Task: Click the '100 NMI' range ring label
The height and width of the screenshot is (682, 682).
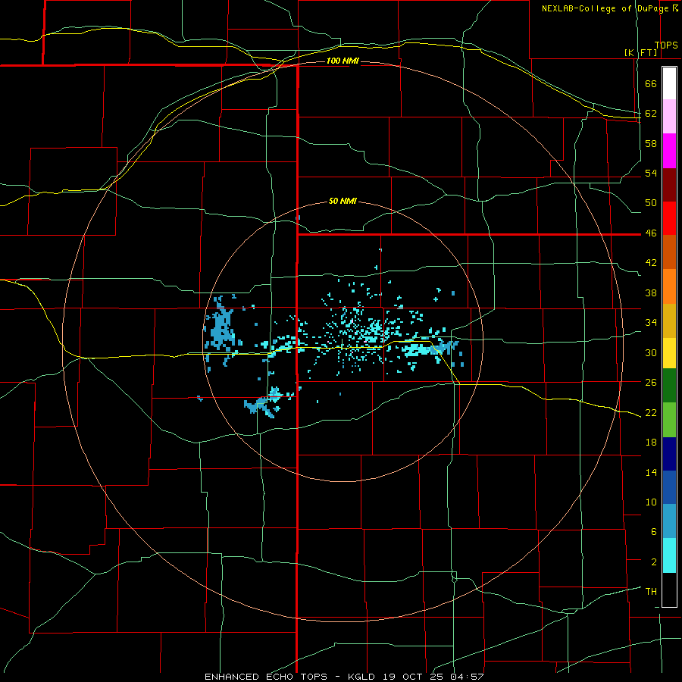Action: [343, 61]
